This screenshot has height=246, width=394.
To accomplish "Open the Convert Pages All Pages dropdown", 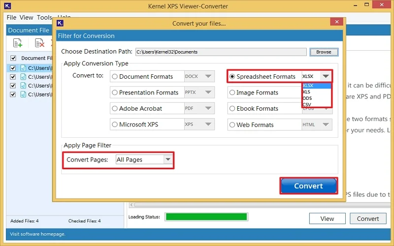I will click(168, 159).
